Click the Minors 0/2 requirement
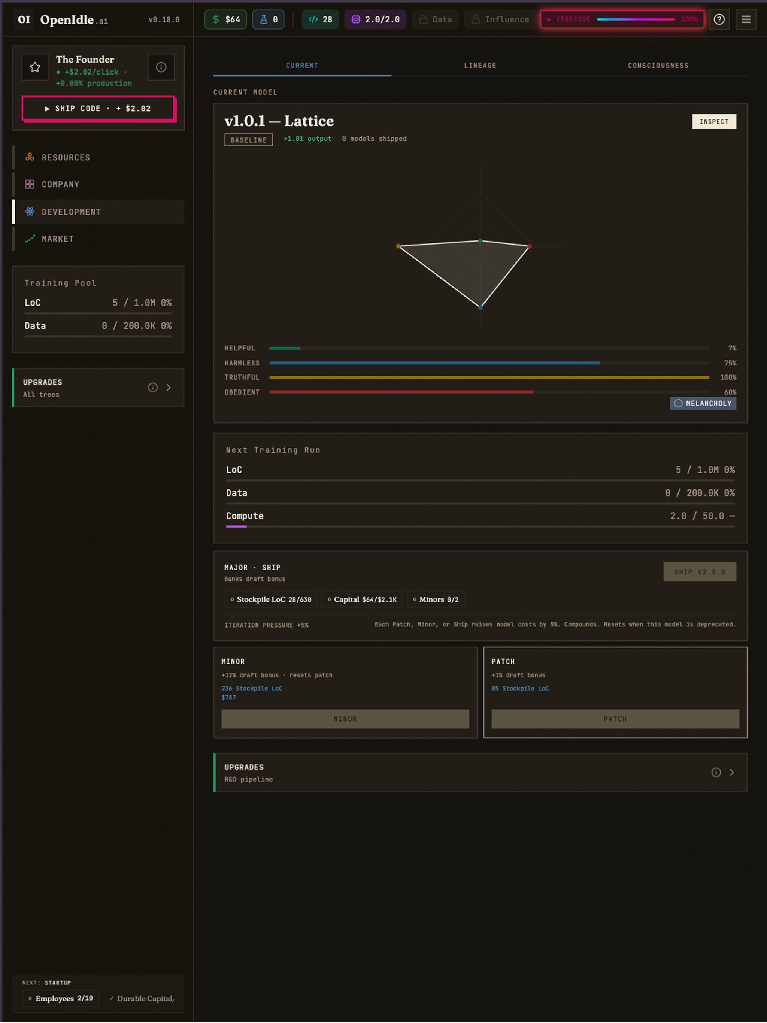The image size is (767, 1023). pos(436,600)
